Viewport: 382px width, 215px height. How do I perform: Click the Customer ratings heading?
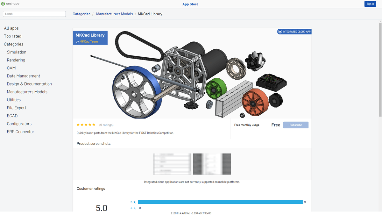point(91,189)
